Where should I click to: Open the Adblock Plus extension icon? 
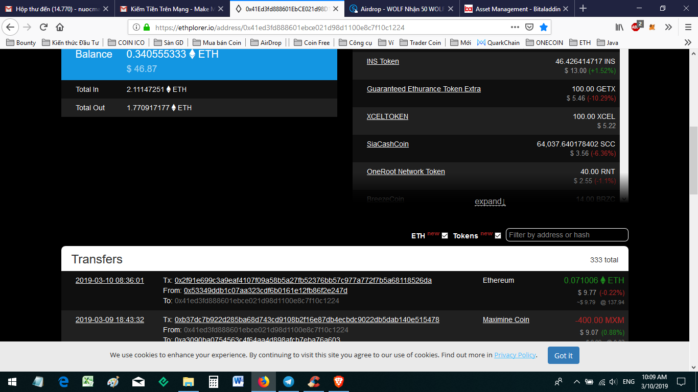tap(636, 27)
